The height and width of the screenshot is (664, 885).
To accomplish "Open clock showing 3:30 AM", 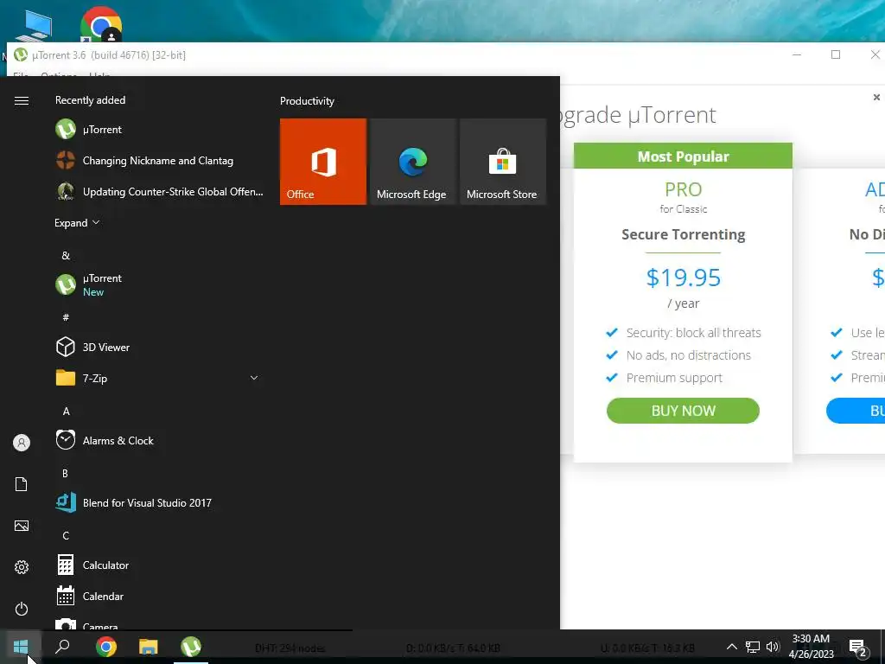I will (x=811, y=647).
